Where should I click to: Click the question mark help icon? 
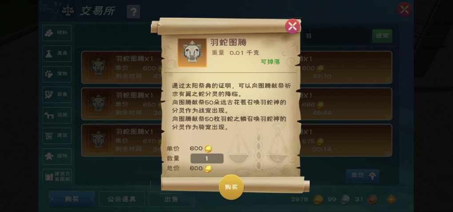pyautogui.click(x=134, y=12)
